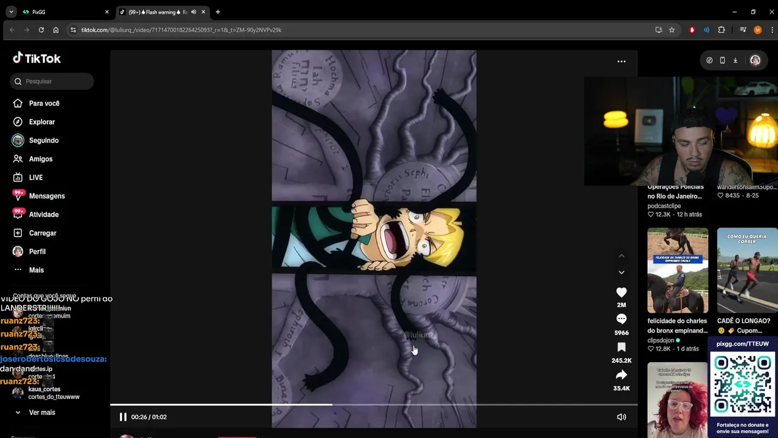Close the TikTok Flash warning tab
This screenshot has width=778, height=438.
point(203,12)
